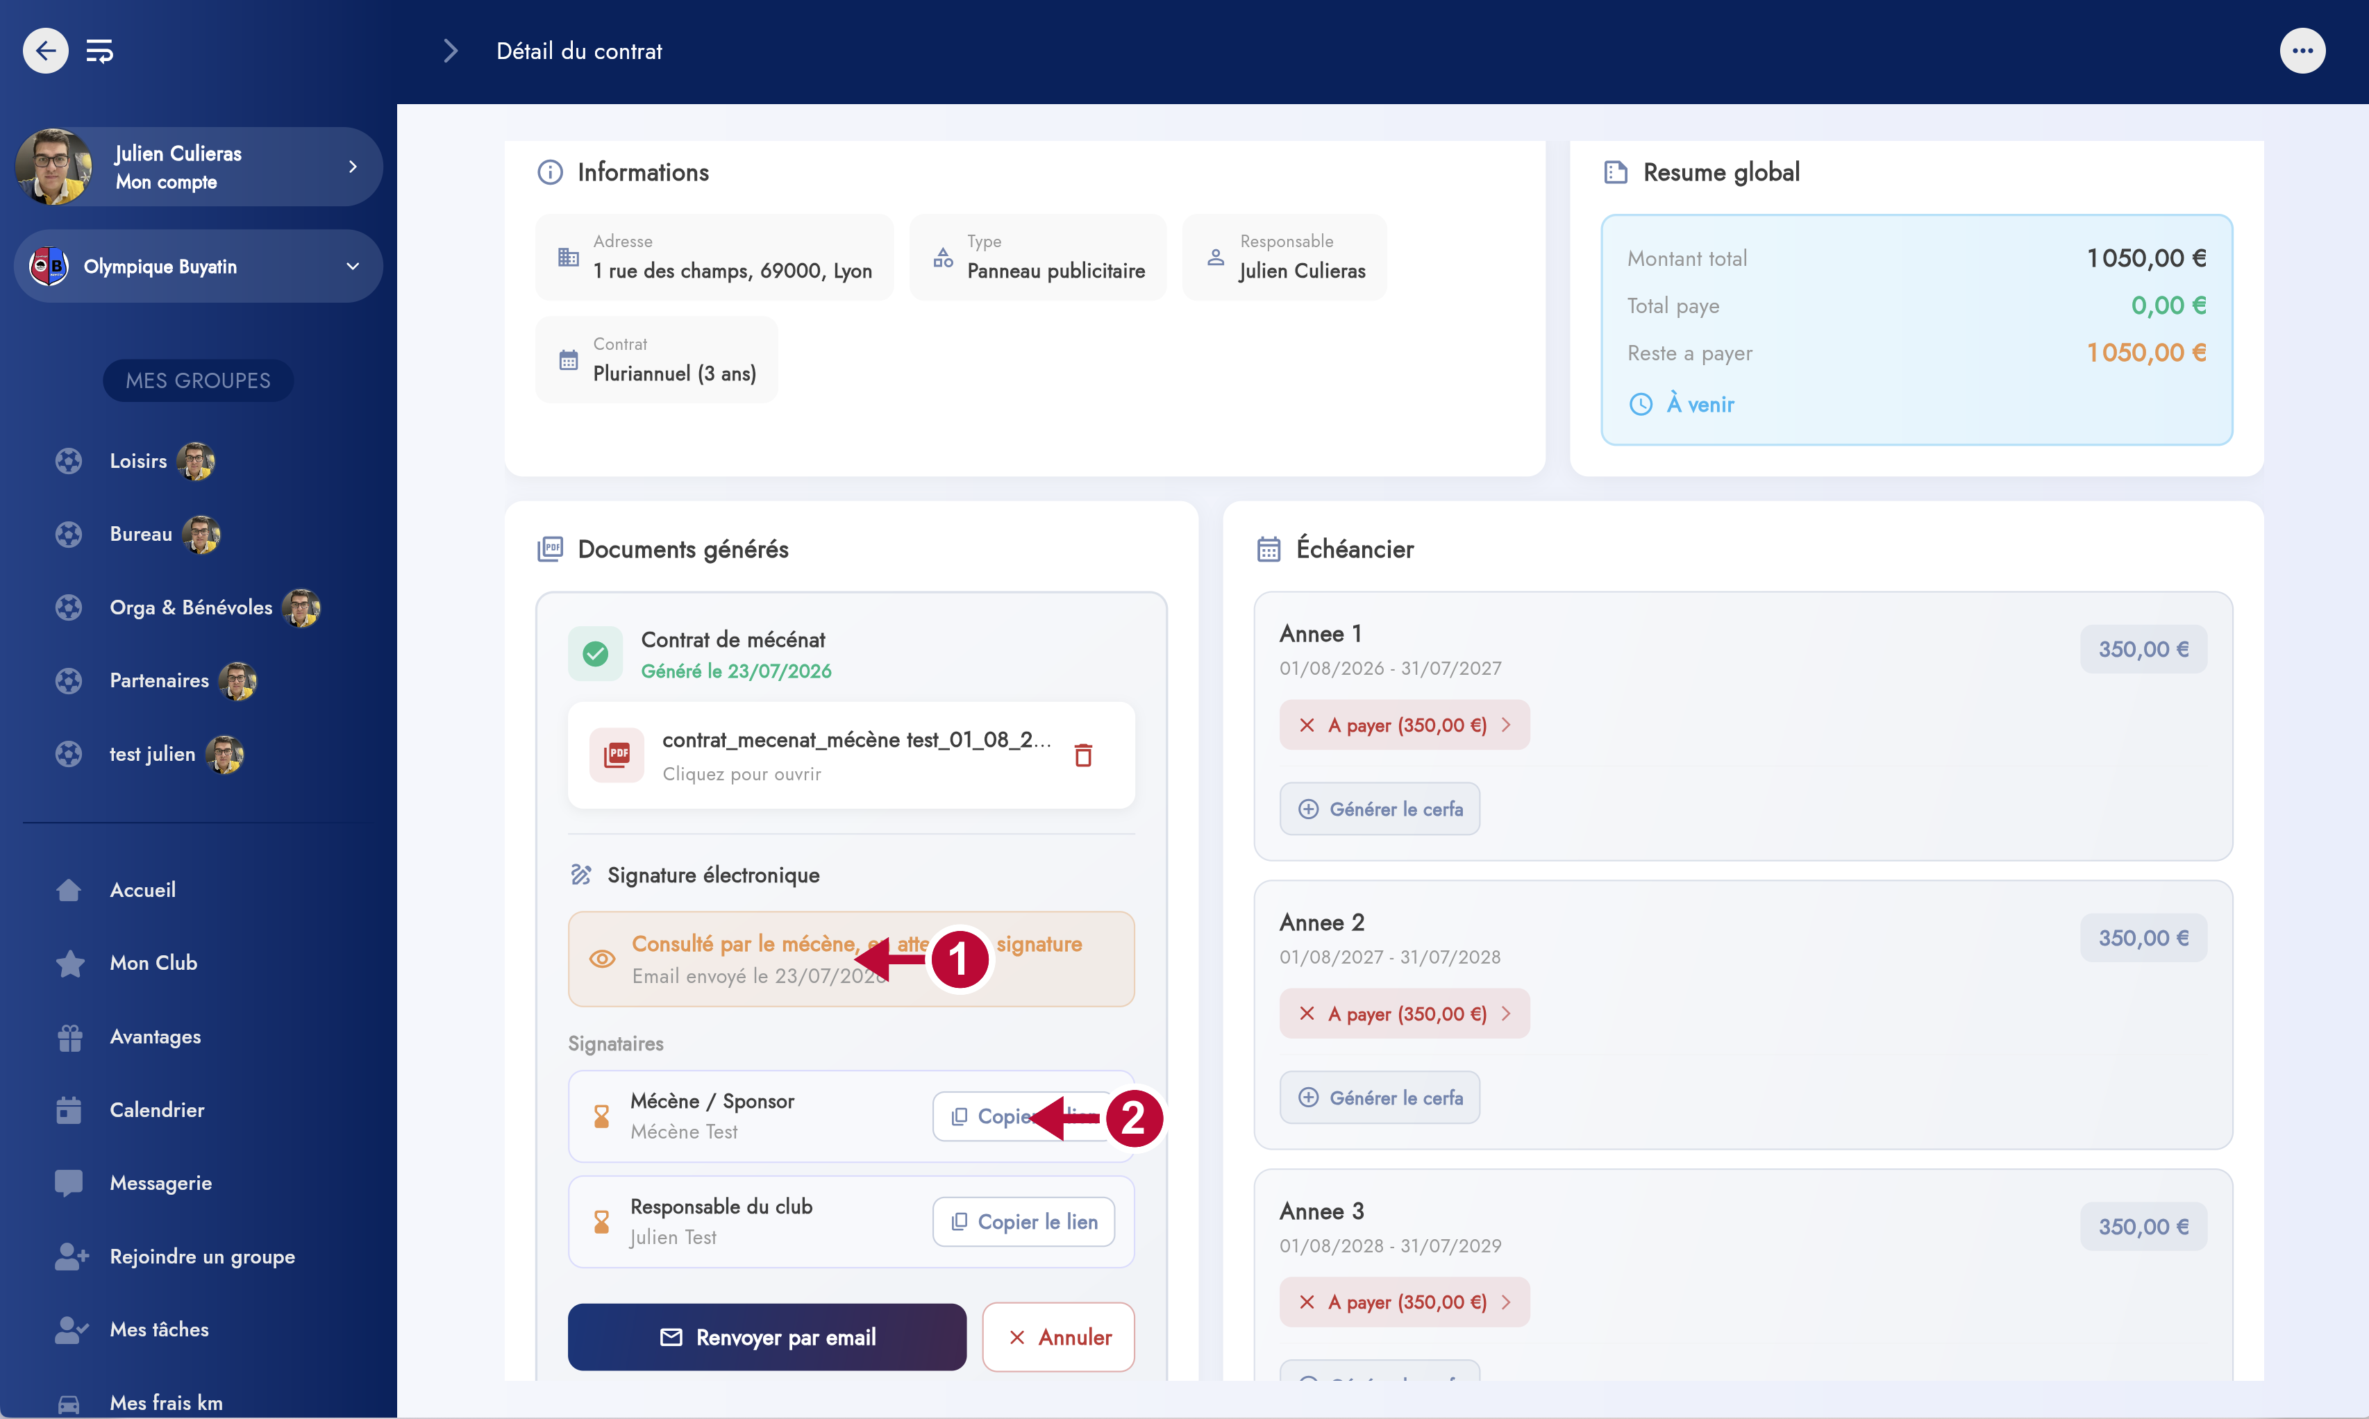Screen dimensions: 2369x1419
Task: Click the Resume global document icon
Action: [1616, 172]
